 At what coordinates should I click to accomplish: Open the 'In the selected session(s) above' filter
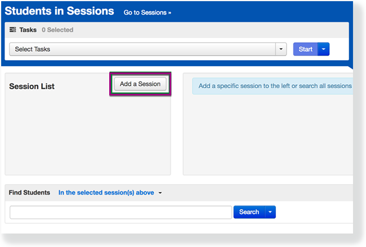point(106,193)
